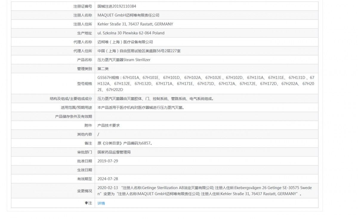The image size is (358, 219).
Task: Click the marker icon beside 注
Action: [x=86, y=203]
